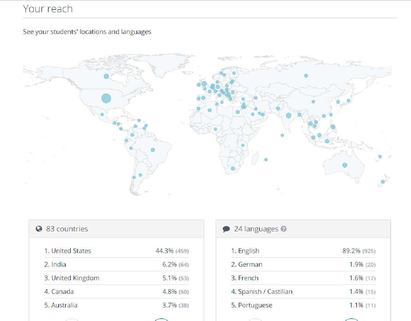
Task: Select the Australia bubble on the map
Action: point(345,165)
